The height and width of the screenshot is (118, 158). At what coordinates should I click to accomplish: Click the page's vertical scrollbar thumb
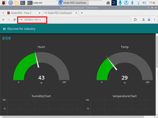click(x=157, y=52)
